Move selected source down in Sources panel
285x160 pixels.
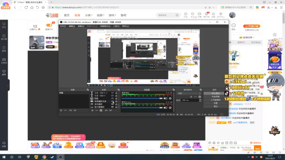(110, 110)
